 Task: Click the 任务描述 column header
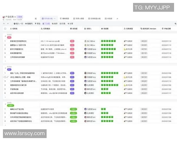(x=45, y=29)
